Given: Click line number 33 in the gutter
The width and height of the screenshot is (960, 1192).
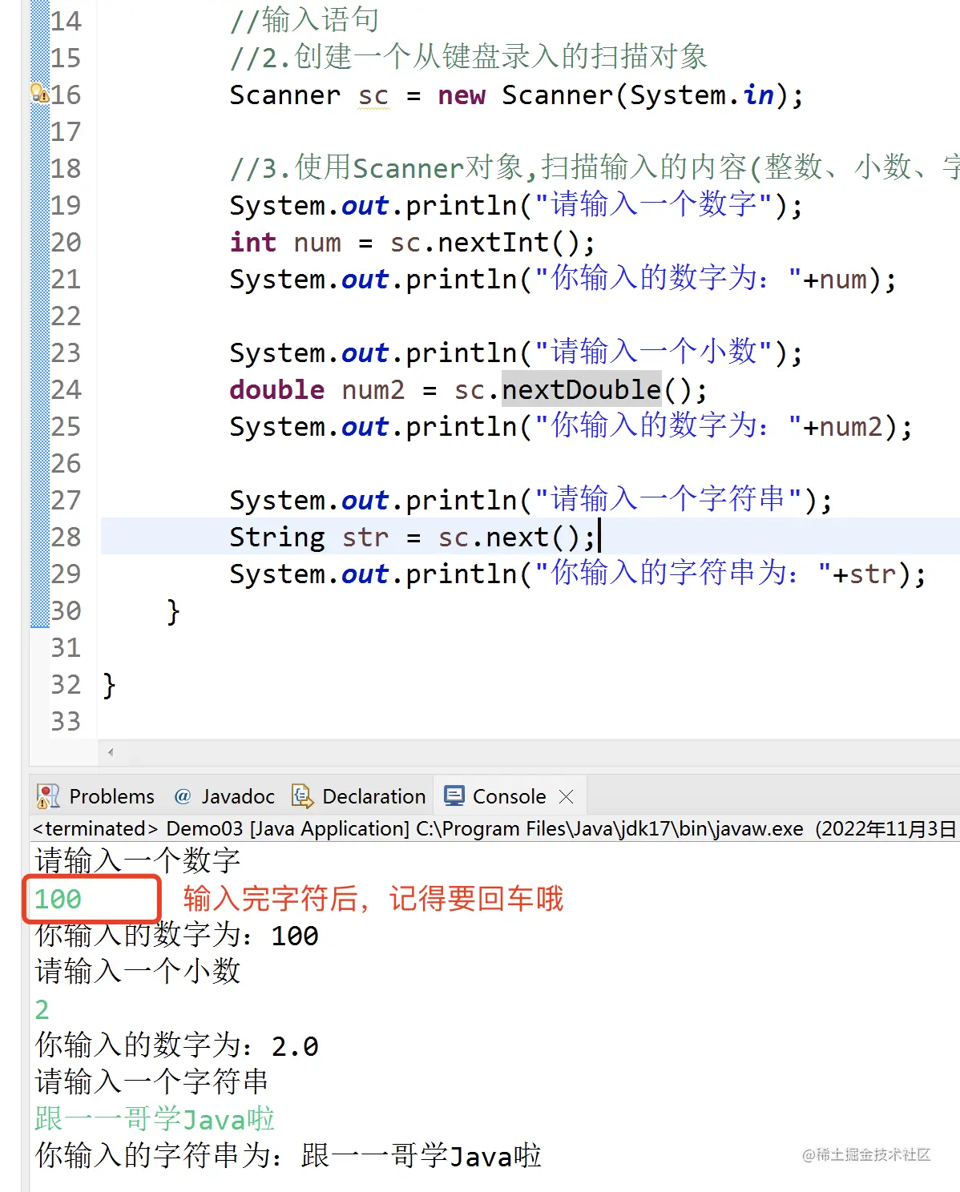Looking at the screenshot, I should coord(66,721).
